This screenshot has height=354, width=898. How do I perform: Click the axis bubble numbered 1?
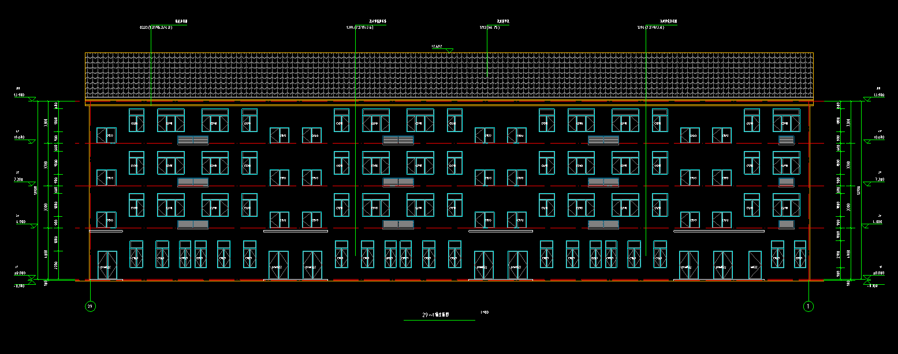(808, 306)
